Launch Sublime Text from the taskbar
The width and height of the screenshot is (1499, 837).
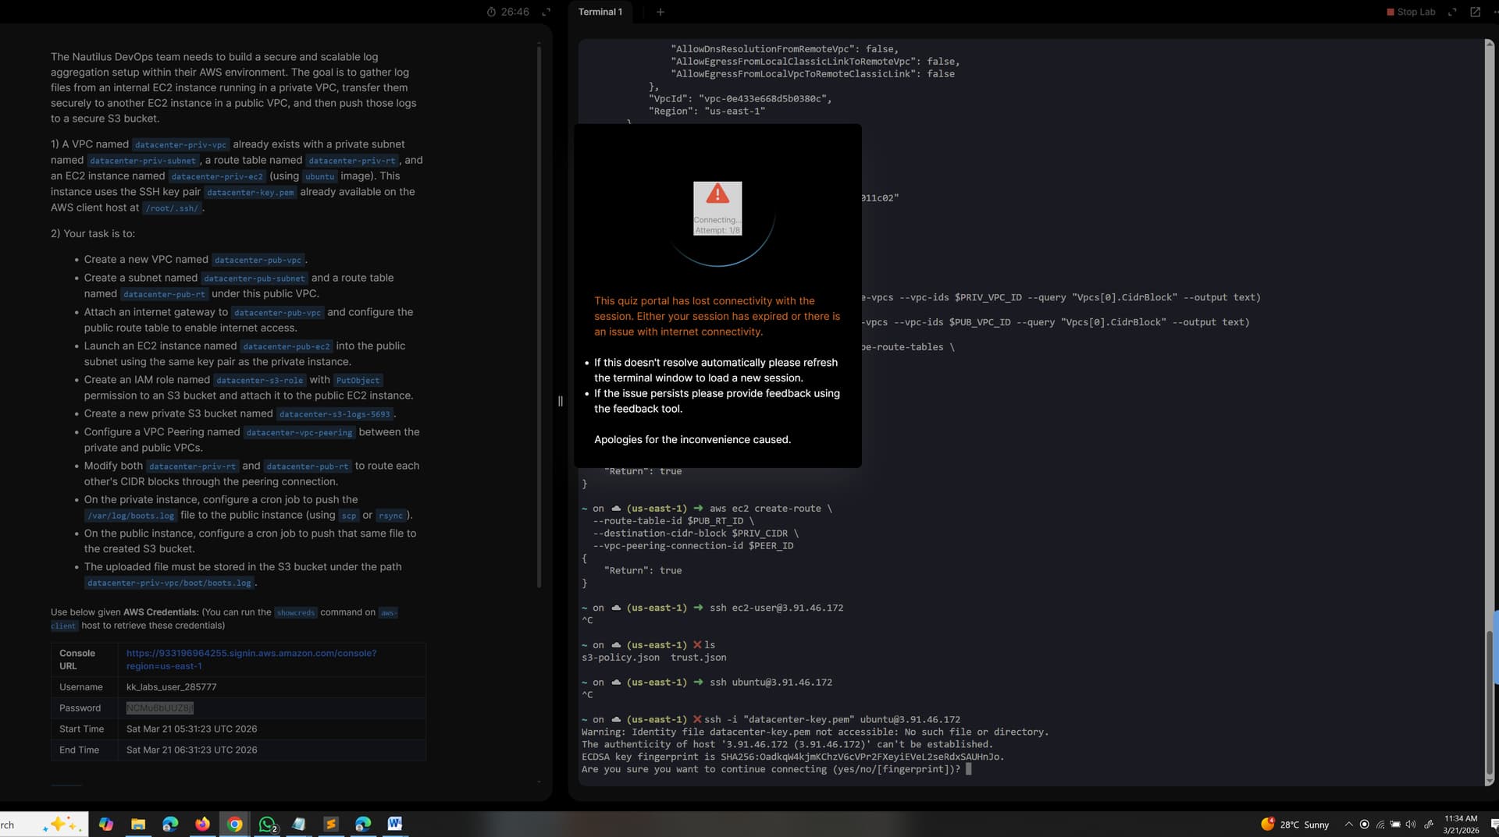331,824
